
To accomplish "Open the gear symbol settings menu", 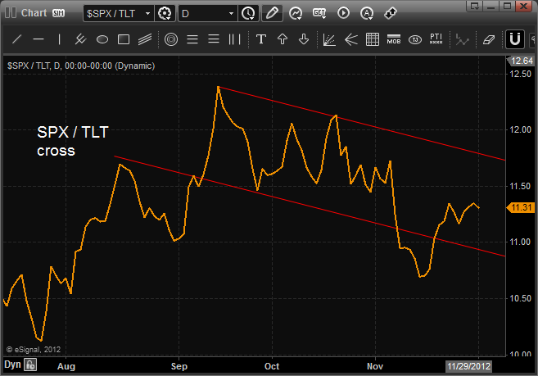I will pos(165,13).
